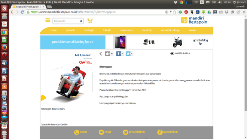Click the 'klik' detail link
This screenshot has height=139, width=247.
(x=58, y=109)
